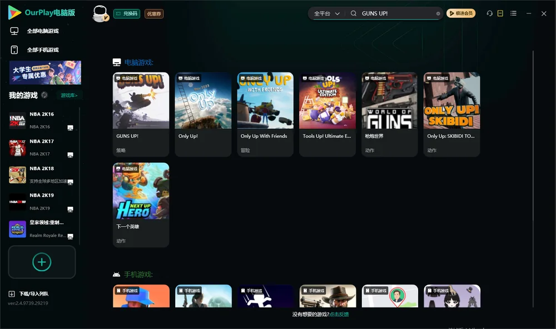This screenshot has height=329, width=556.
Task: Open the GUNS UP! game card
Action: [x=141, y=114]
